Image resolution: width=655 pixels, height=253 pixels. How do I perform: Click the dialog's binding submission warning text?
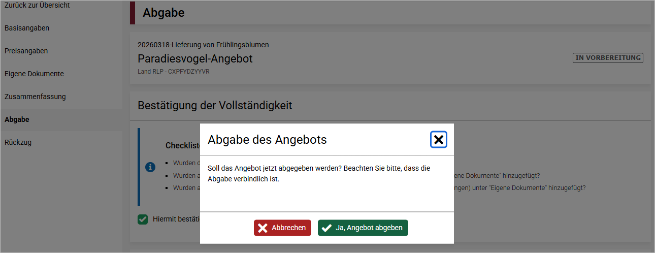[319, 173]
